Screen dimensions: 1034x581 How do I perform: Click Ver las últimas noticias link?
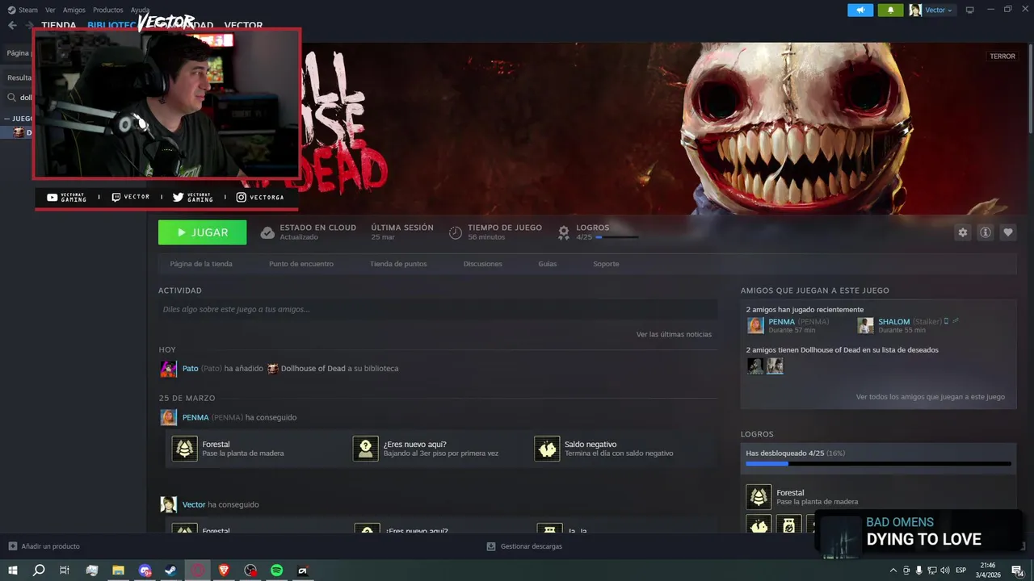(x=674, y=334)
